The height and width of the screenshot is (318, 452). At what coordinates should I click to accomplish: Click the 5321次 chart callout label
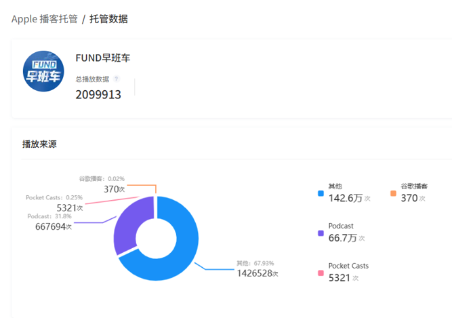70,207
